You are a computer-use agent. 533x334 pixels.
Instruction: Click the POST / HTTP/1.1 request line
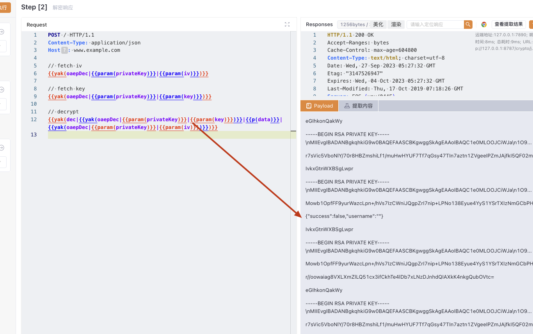71,35
